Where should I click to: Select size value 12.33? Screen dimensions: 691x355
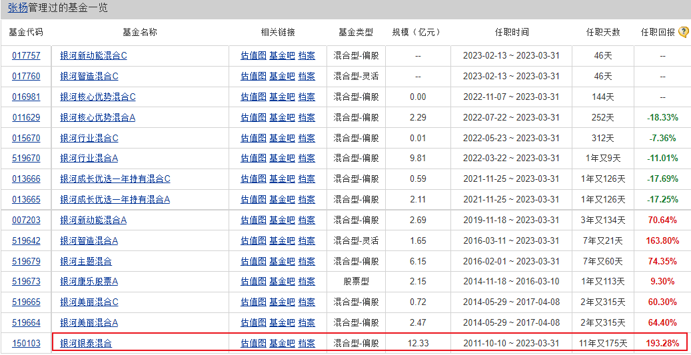click(418, 342)
